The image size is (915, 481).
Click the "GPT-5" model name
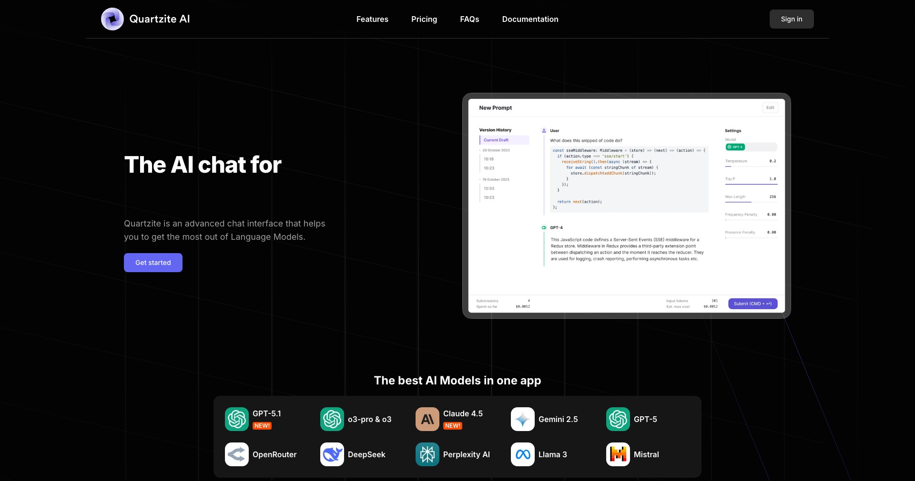(645, 419)
